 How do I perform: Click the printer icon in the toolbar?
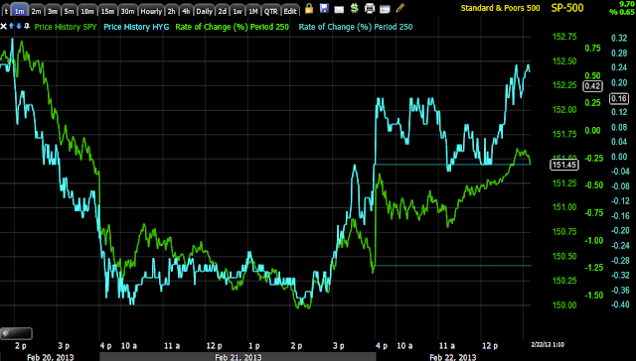[x=370, y=8]
